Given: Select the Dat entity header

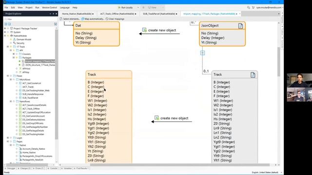Looking at the screenshot, I should click(97, 26).
